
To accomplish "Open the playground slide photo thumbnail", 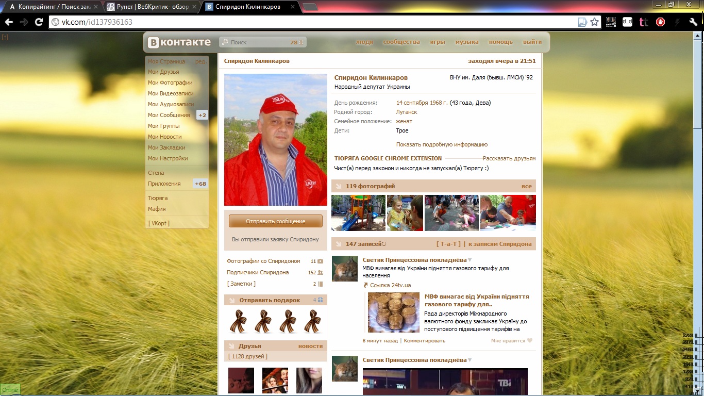I will (x=358, y=212).
